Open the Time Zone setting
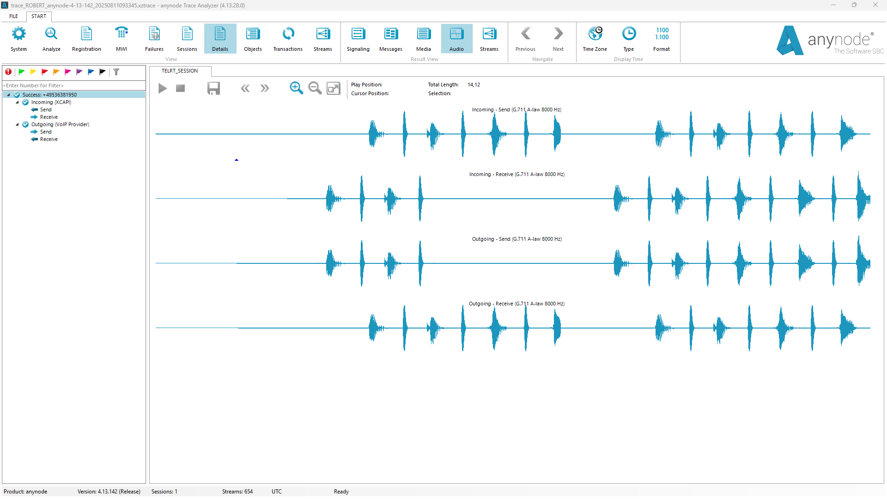The height and width of the screenshot is (499, 887). (x=595, y=39)
